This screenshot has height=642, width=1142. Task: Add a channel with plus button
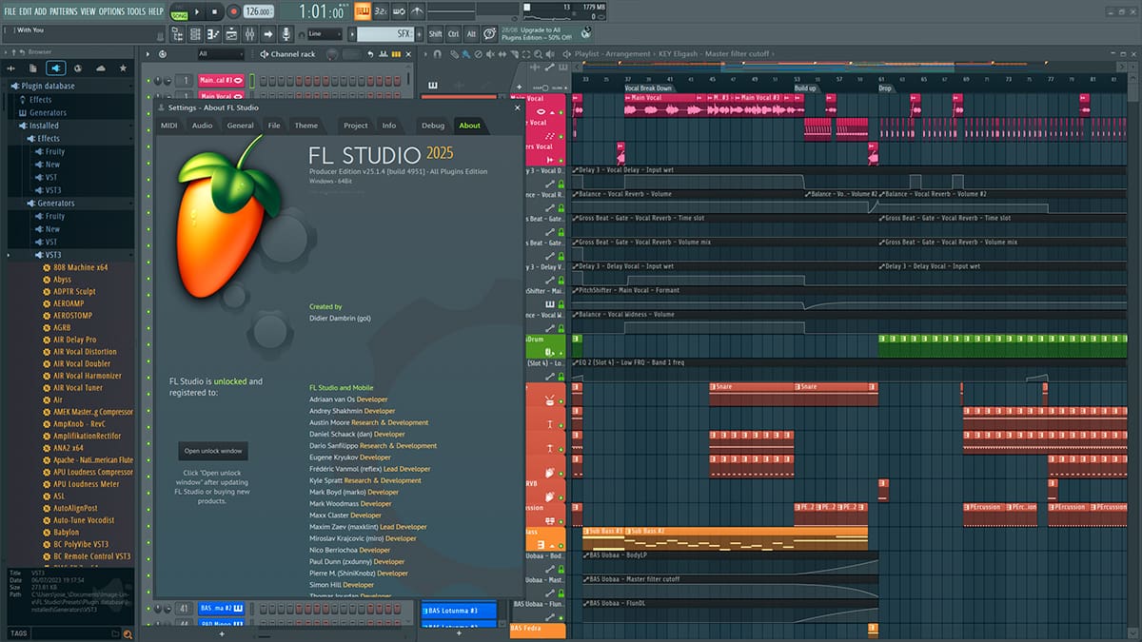tap(221, 633)
